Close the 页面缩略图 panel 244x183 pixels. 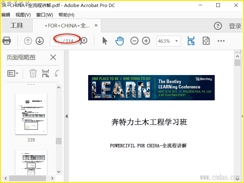[53, 57]
